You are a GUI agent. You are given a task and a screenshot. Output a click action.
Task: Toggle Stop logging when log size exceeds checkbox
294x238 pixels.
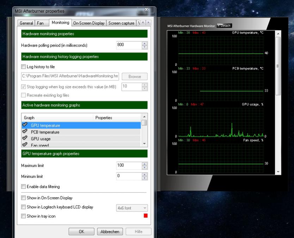[x=23, y=87]
